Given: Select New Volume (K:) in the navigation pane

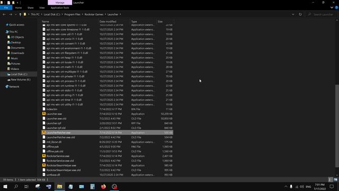Looking at the screenshot, I should click(x=21, y=80).
